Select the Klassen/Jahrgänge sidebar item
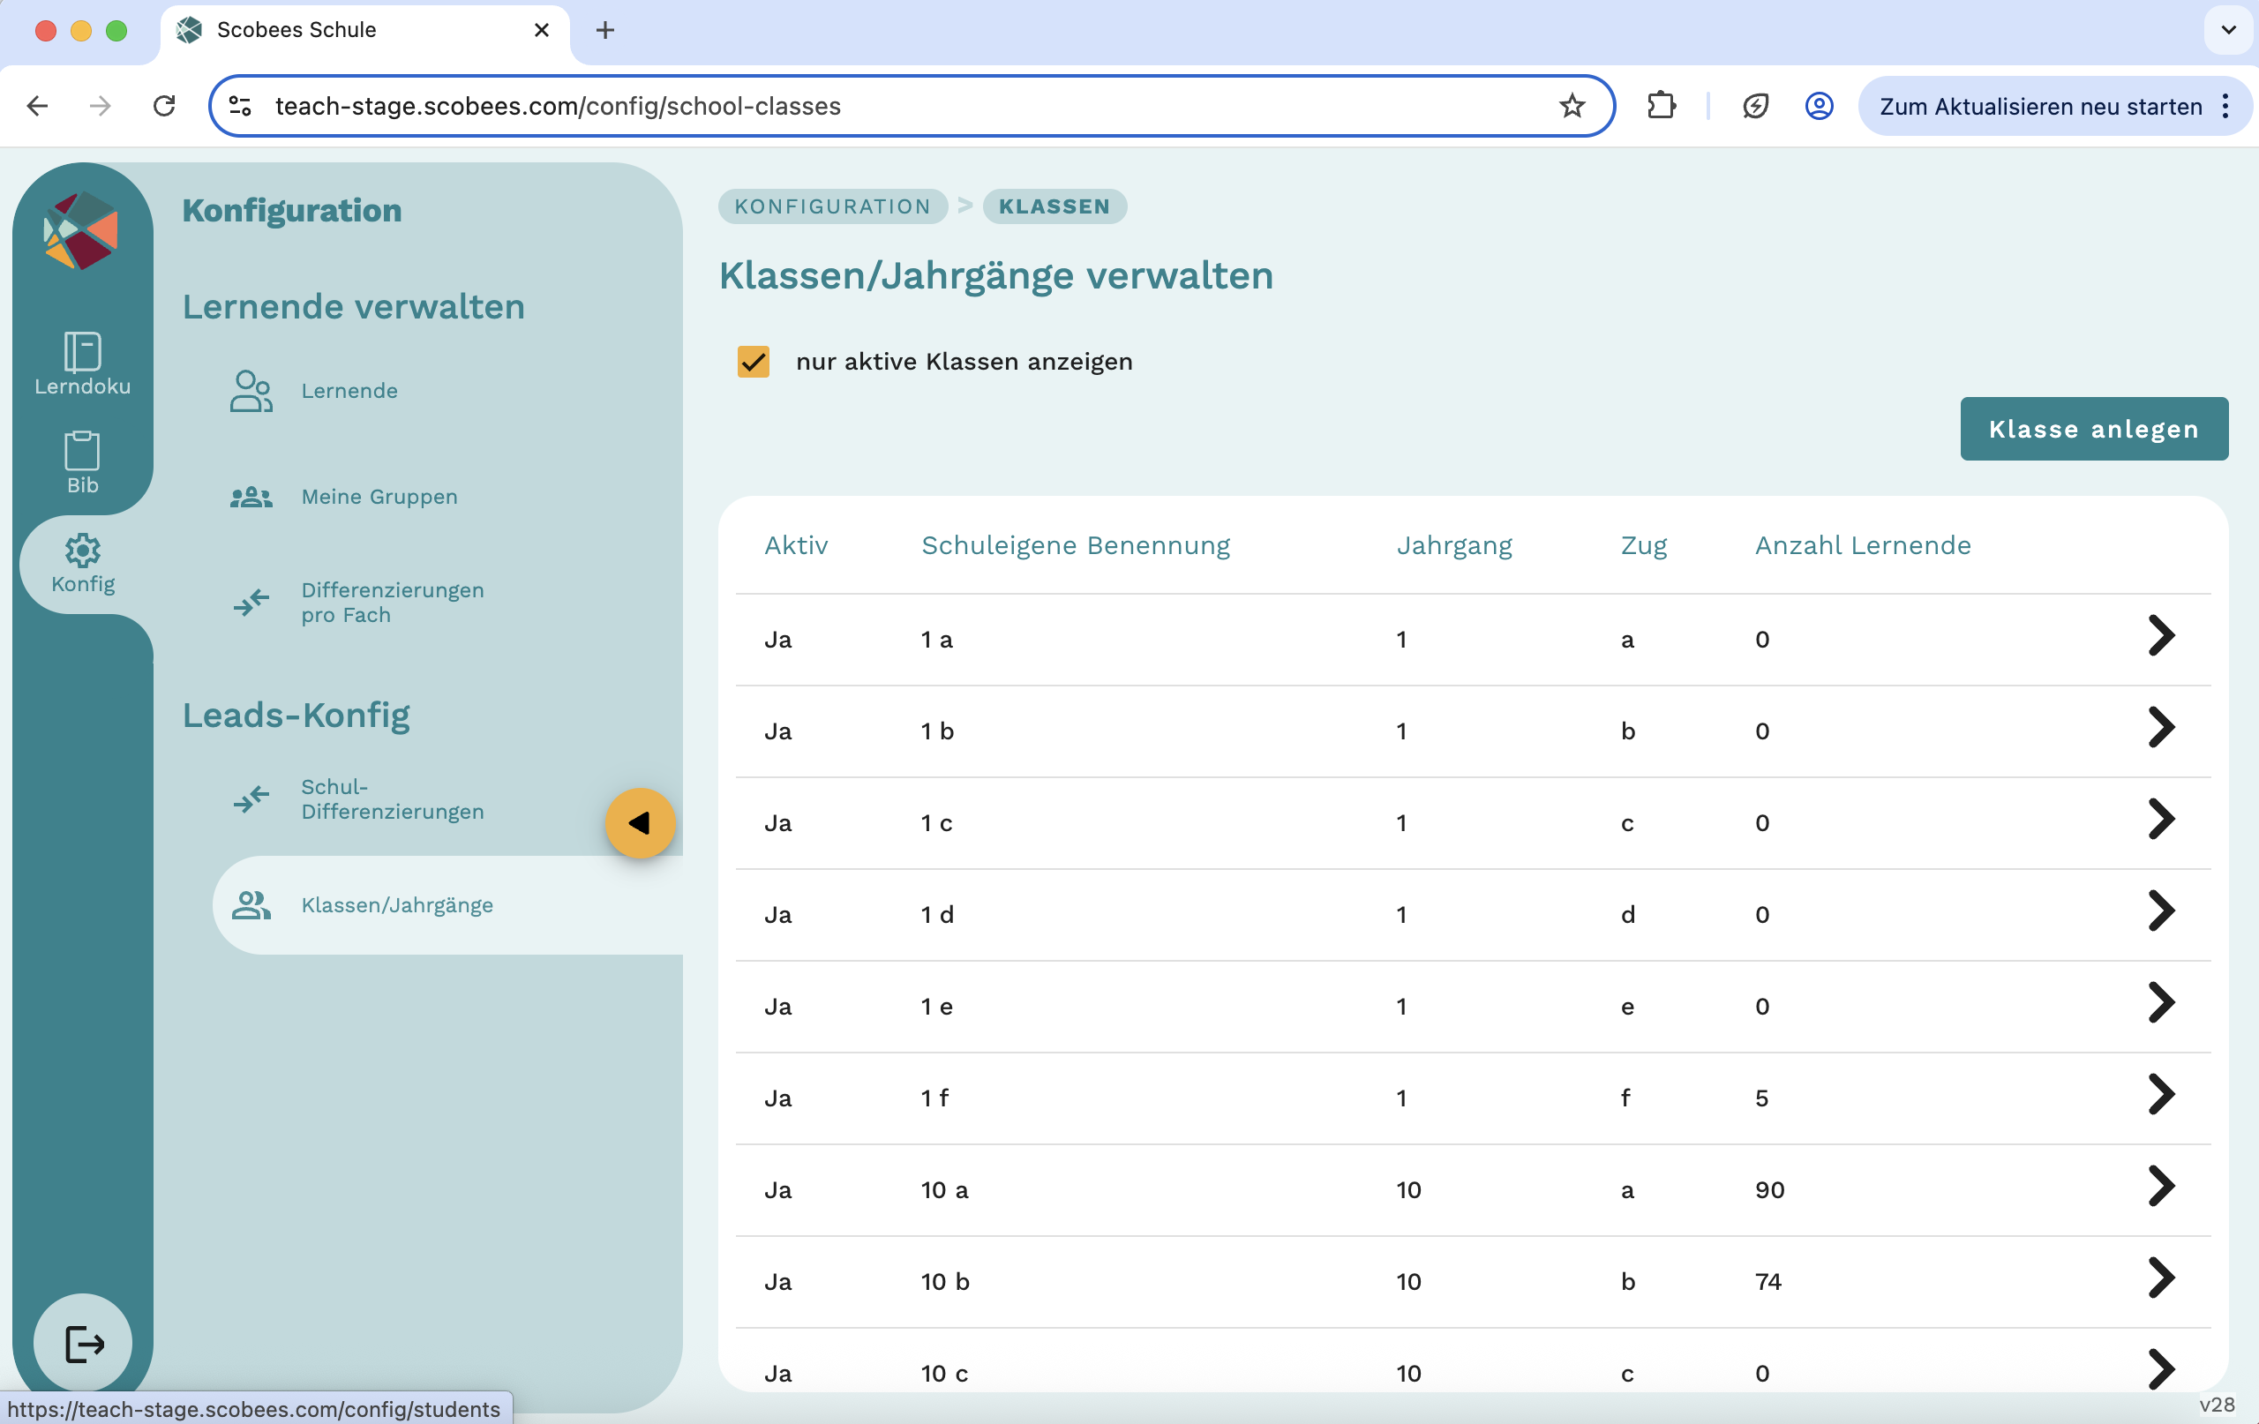 [x=397, y=905]
